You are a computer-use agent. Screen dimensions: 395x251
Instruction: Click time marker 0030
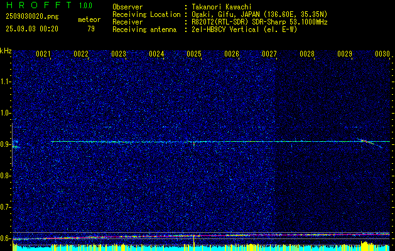[382, 54]
